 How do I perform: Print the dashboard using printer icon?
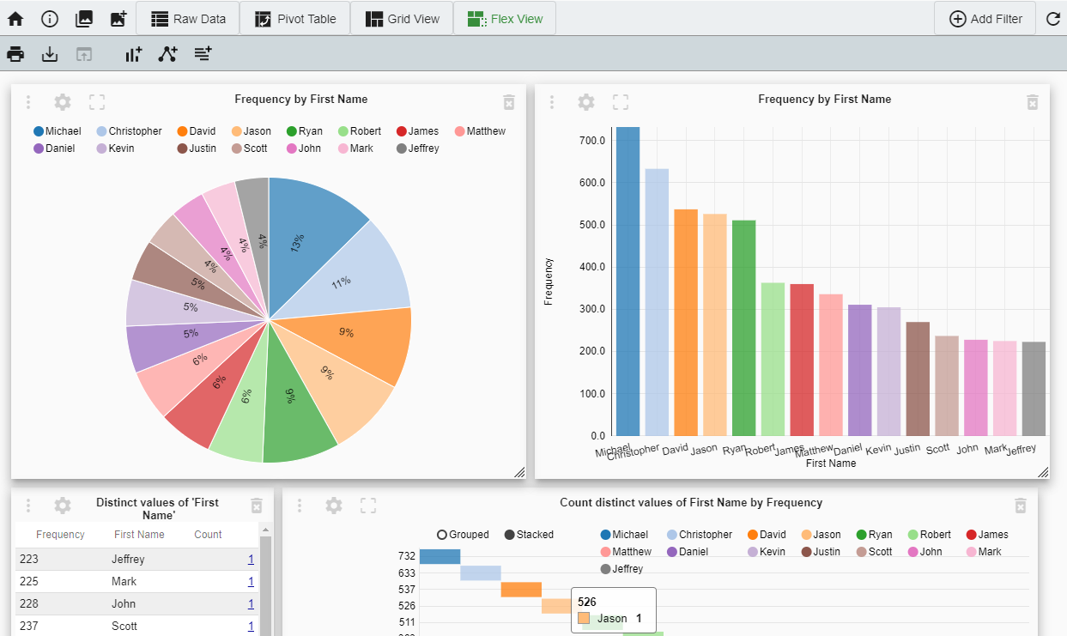point(15,54)
